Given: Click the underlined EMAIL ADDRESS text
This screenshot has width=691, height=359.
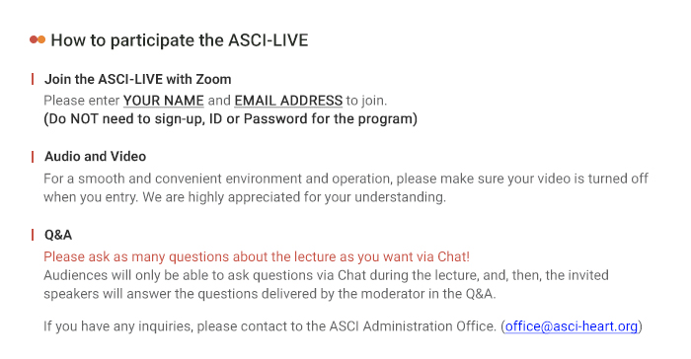Looking at the screenshot, I should (288, 101).
